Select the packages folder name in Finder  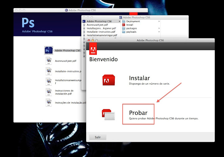pyautogui.click(x=132, y=28)
